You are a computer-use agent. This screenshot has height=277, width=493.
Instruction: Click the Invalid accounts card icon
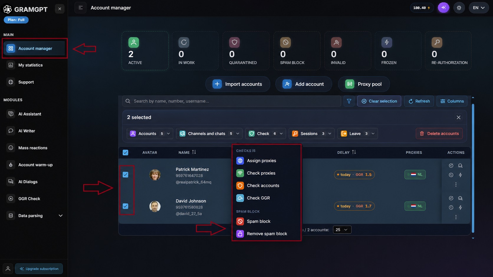[x=336, y=42]
